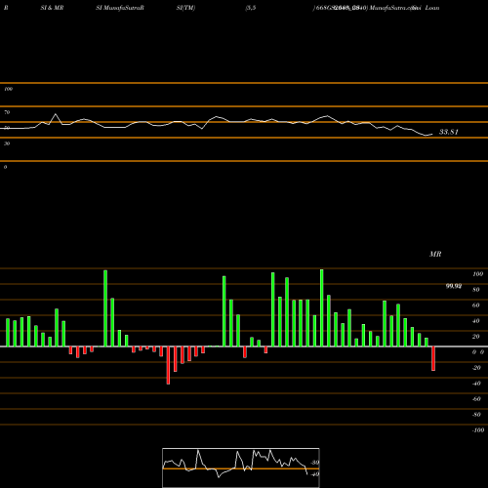
Task: Click the 'SI MunafaSutraR' header text
Action: [x=120, y=8]
